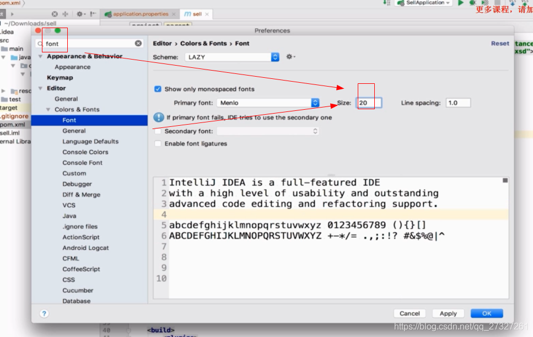This screenshot has width=533, height=337.
Task: Select sell.iml in project tree
Action: point(10,133)
